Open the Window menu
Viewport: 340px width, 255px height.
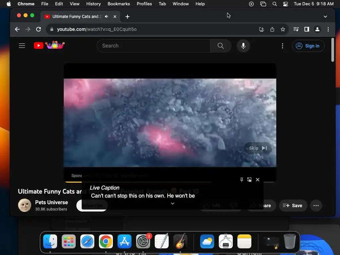coord(181,4)
